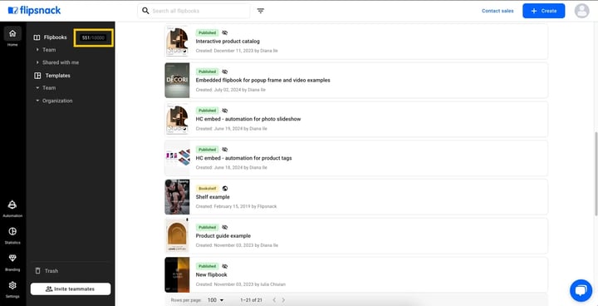This screenshot has height=306, width=598.
Task: Click the Flipbooks book icon
Action: 37,37
